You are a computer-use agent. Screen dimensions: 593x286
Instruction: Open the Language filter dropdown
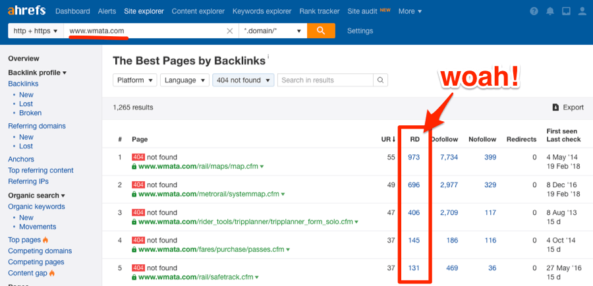tap(184, 80)
